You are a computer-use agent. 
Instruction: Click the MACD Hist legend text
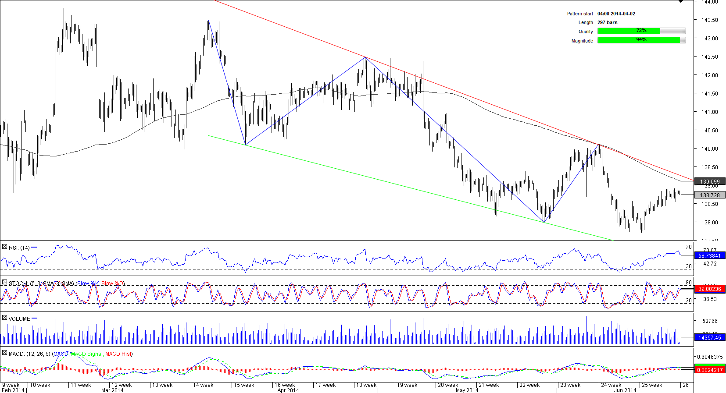click(x=118, y=354)
